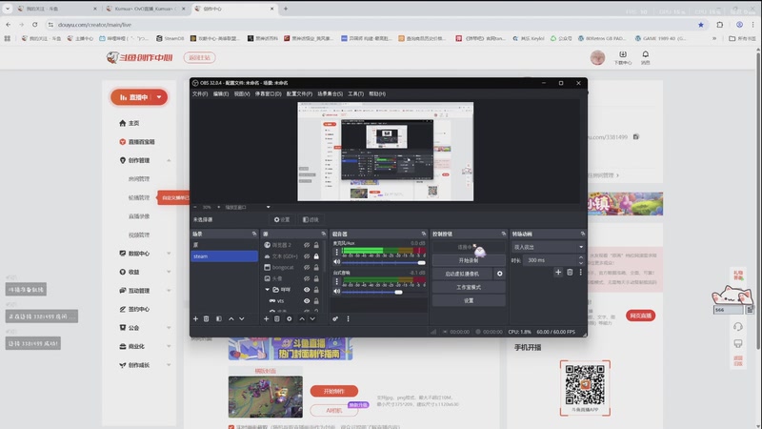The width and height of the screenshot is (762, 429).
Task: Delete selected scene with Scenes trash icon
Action: 206,318
